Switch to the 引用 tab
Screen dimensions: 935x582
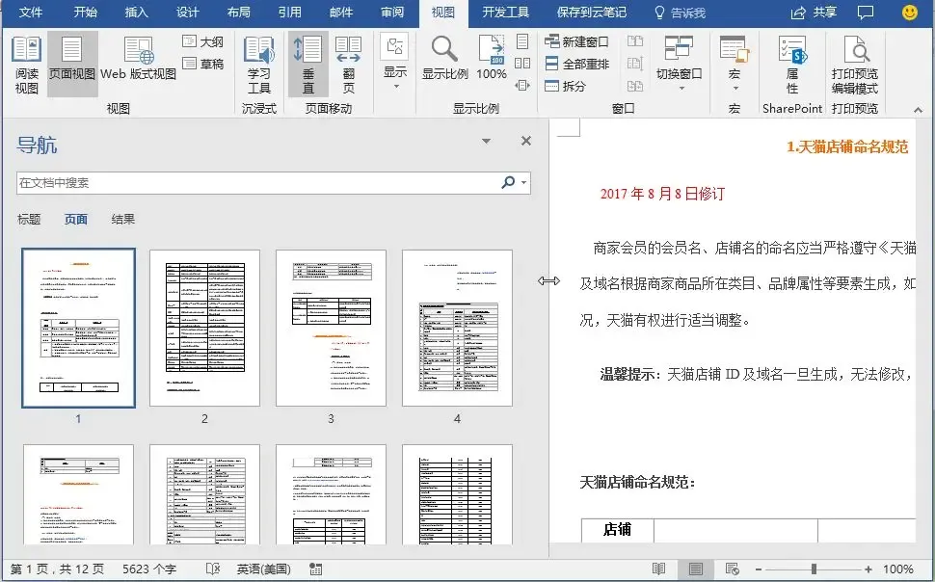click(x=290, y=13)
